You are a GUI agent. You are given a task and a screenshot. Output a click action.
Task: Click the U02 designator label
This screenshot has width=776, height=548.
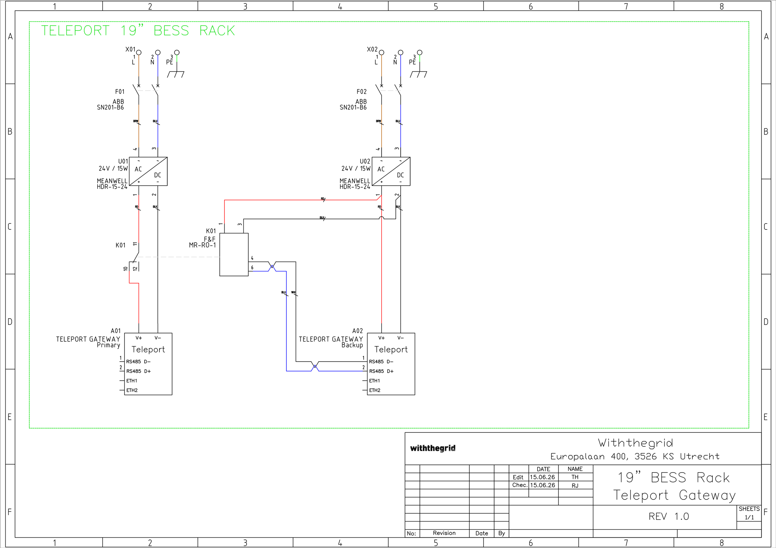(x=365, y=161)
